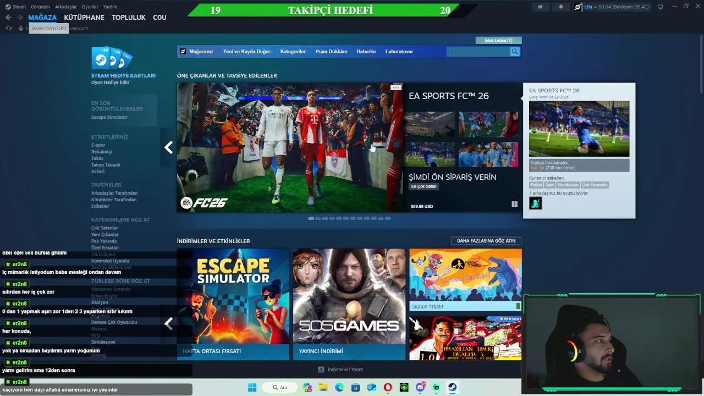Open Escape Simulator midweek deal card

[233, 304]
